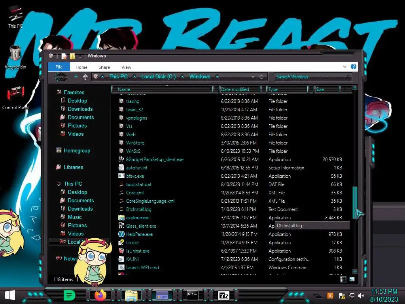Image resolution: width=405 pixels, height=304 pixels.
Task: Click the volume speaker tray icon
Action: click(361, 295)
